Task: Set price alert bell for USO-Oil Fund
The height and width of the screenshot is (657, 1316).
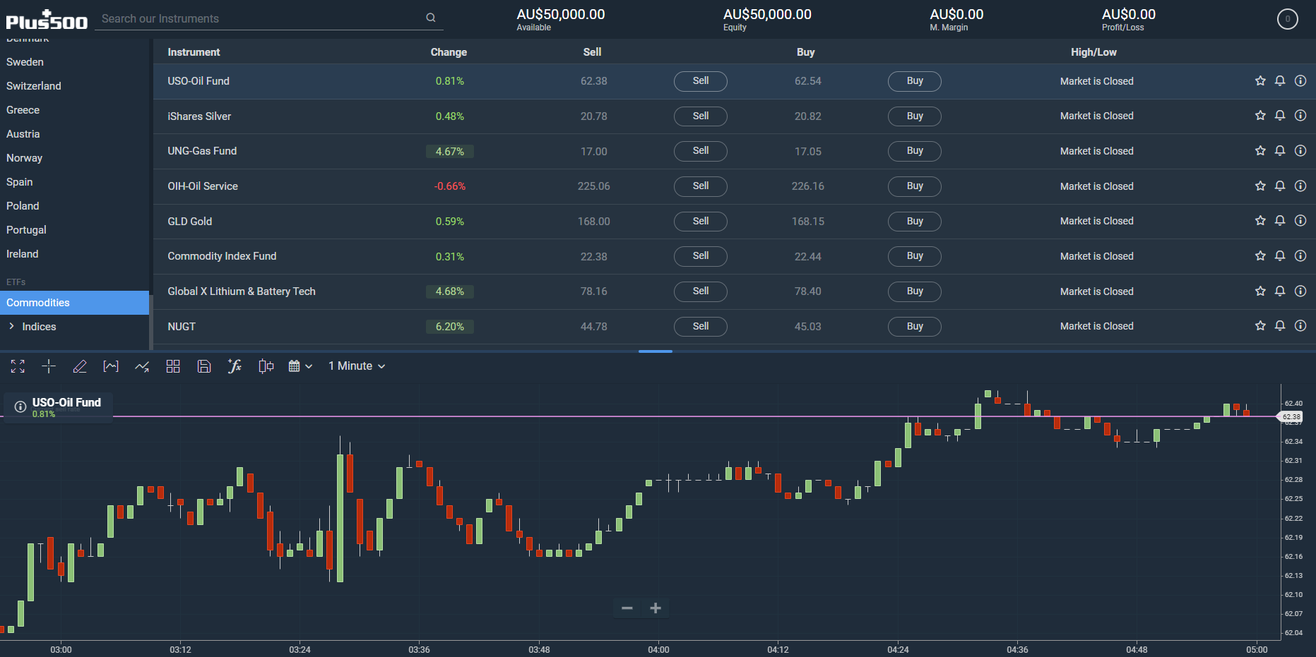Action: click(x=1280, y=81)
